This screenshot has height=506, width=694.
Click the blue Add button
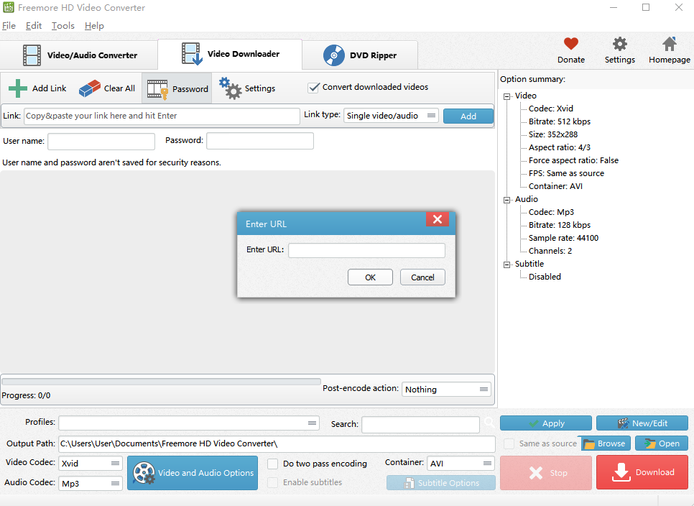468,116
